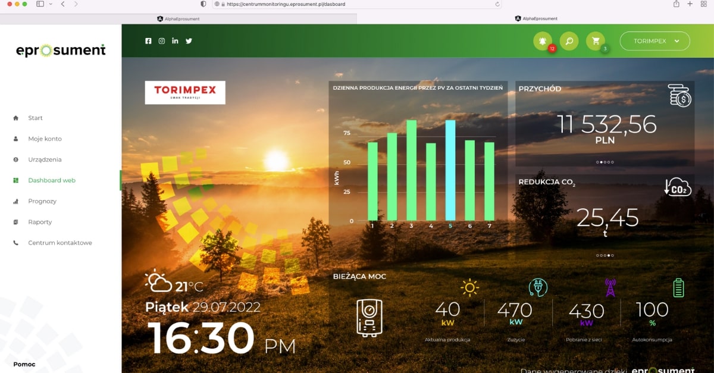The height and width of the screenshot is (373, 714).
Task: Open Urządzenia in the sidebar
Action: click(45, 159)
